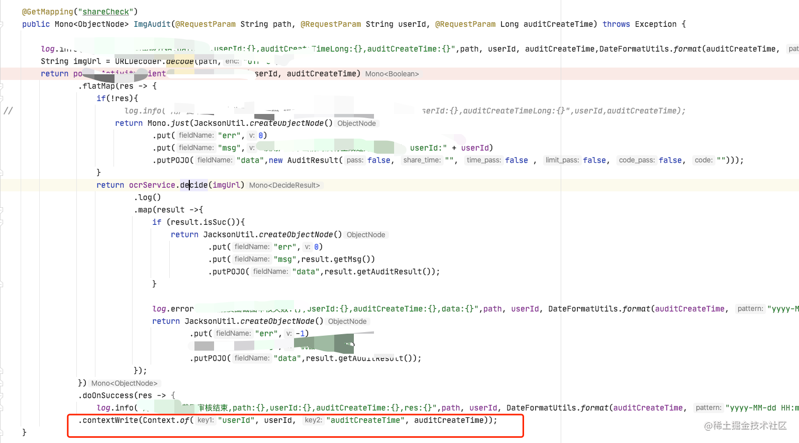The width and height of the screenshot is (799, 443).
Task: Click the result.getMsg() call
Action: 336,259
